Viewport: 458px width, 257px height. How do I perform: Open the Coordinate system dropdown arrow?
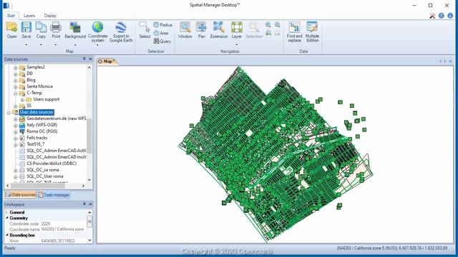(x=97, y=45)
